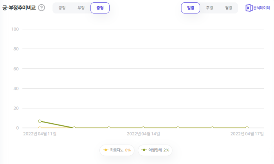
Task: Select the 긍정 sentiment tab
Action: (x=62, y=8)
